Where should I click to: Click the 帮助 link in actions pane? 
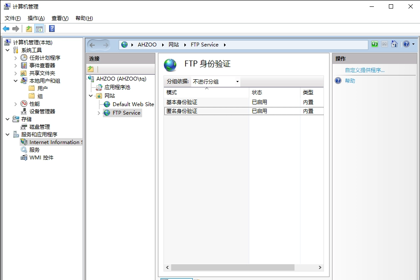tap(350, 81)
